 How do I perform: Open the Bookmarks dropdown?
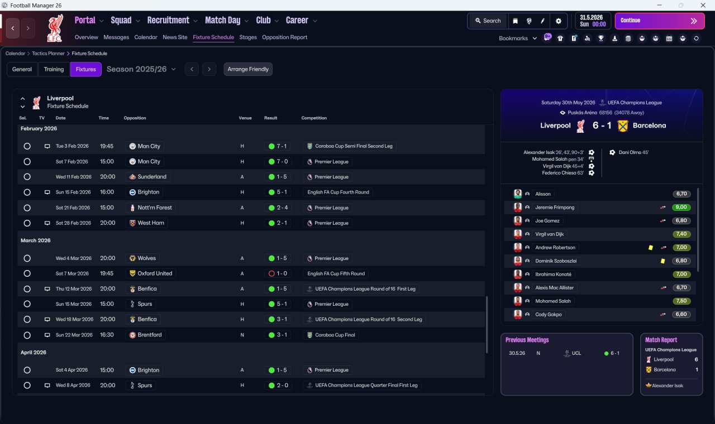pos(518,38)
